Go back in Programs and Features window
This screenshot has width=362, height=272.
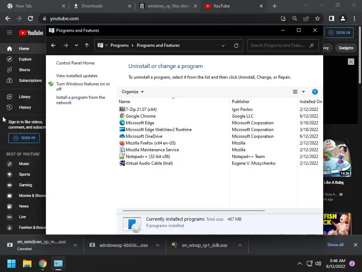point(53,45)
